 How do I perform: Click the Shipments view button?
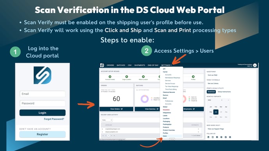[194, 109]
